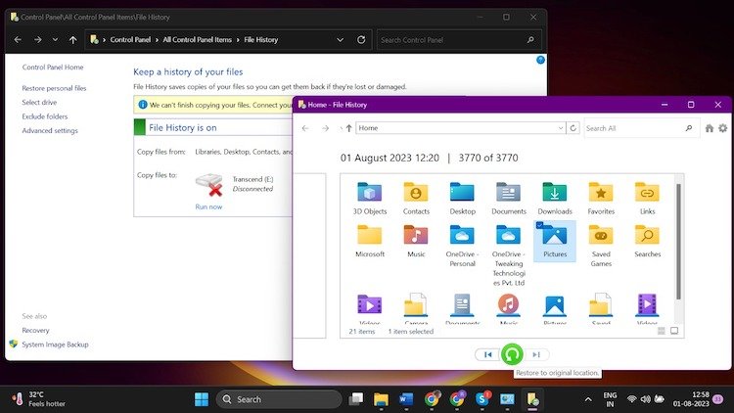Open the Desktop folder in File History

coord(462,198)
